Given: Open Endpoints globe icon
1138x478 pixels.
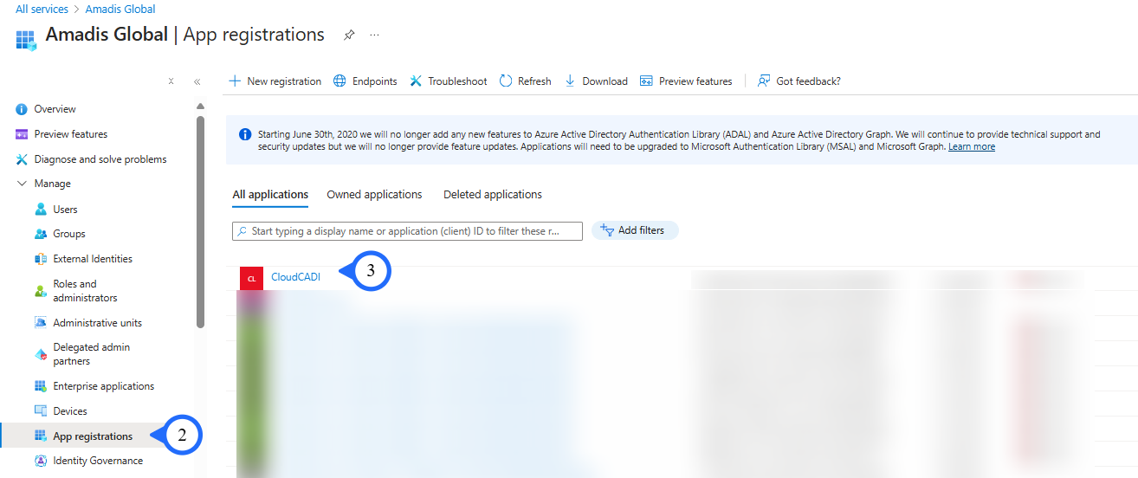Looking at the screenshot, I should pyautogui.click(x=339, y=81).
